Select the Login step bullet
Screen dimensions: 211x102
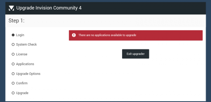click(x=13, y=35)
